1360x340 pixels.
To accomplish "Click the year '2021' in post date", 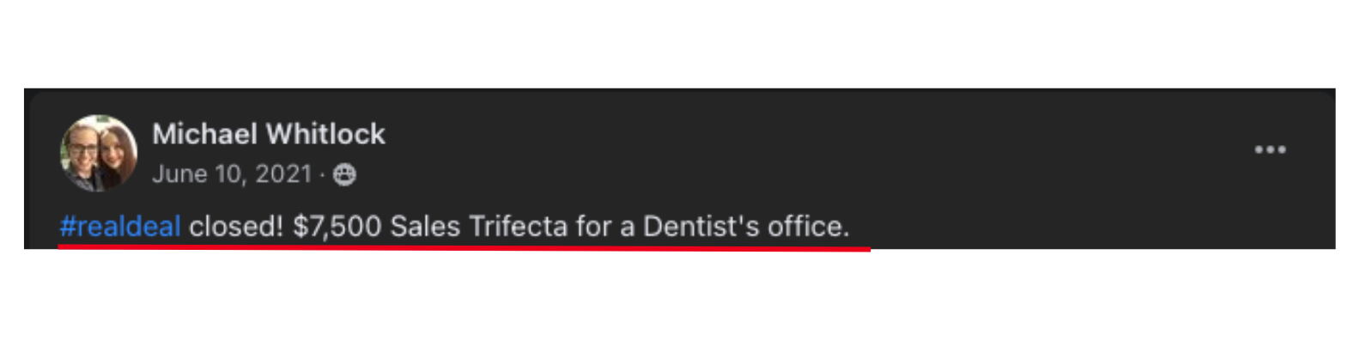I will coord(283,174).
